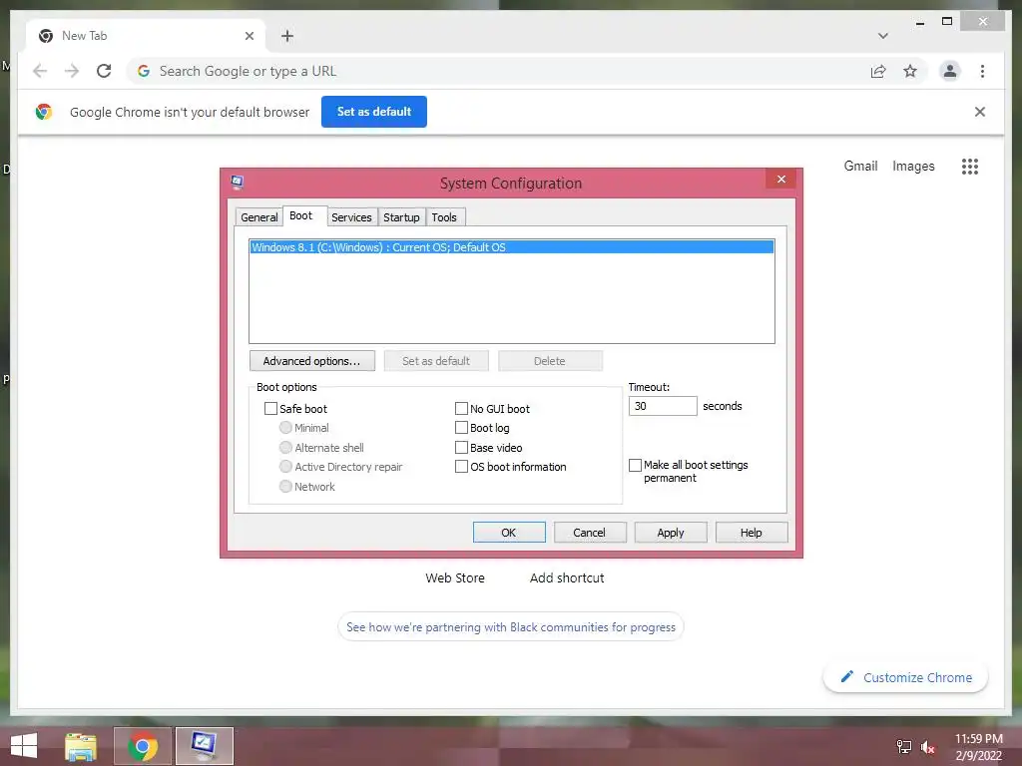Select the Minimal radio button
The height and width of the screenshot is (766, 1022).
click(285, 427)
